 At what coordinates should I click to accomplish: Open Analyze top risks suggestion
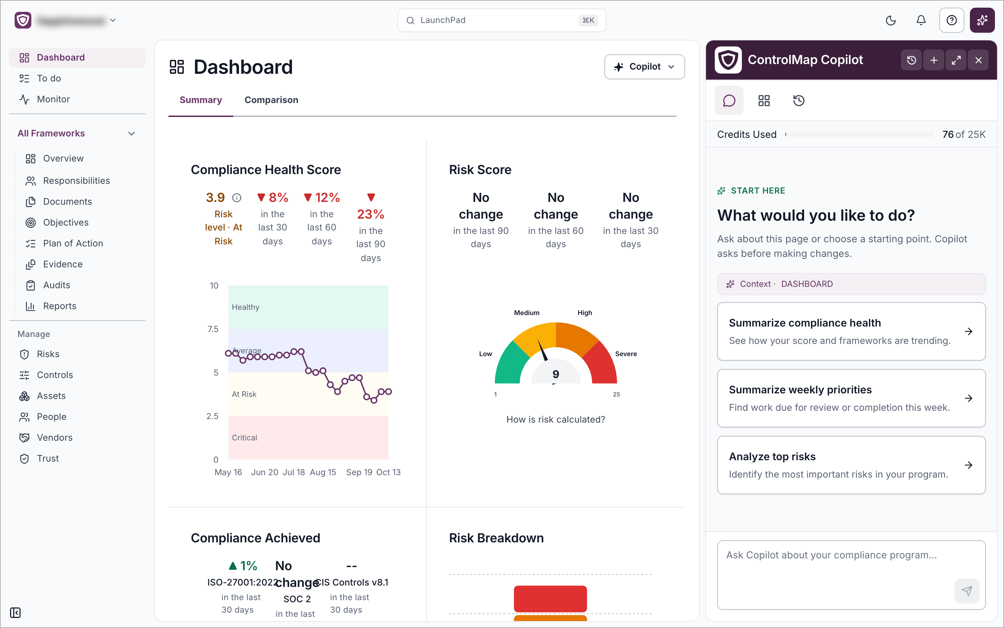[851, 465]
